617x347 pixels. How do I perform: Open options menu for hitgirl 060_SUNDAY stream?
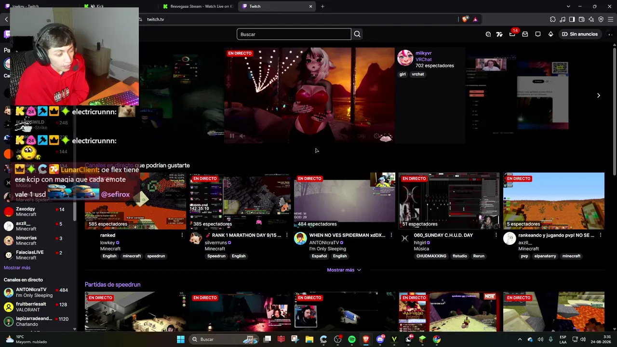coord(496,235)
